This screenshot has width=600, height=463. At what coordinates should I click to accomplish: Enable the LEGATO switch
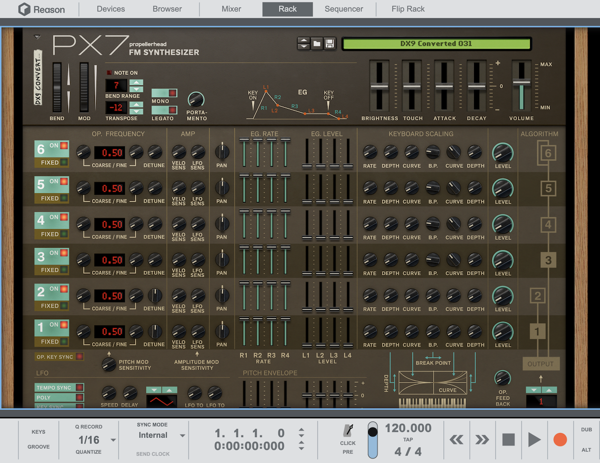(164, 110)
